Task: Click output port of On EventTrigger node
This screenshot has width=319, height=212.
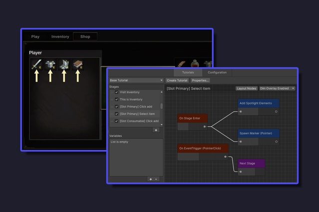Action: [225, 157]
